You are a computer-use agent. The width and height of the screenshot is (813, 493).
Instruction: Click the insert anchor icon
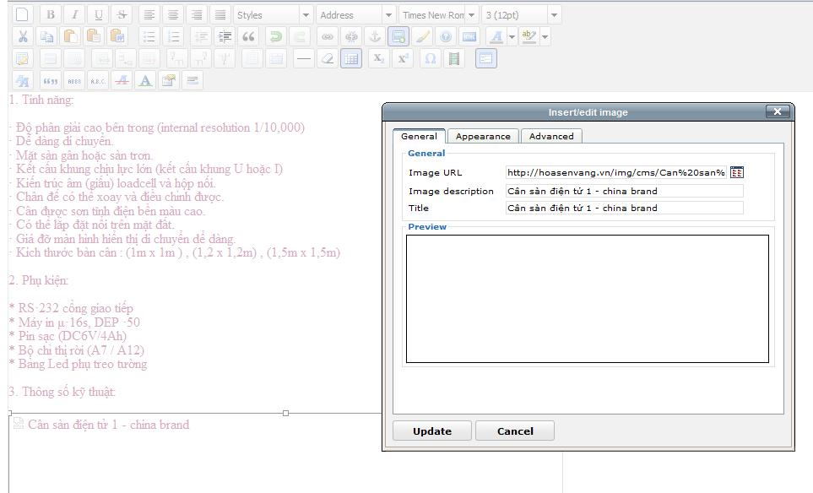375,36
